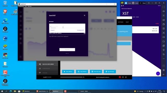Image resolution: width=167 pixels, height=93 pixels.
Task: Click the Social chat bubble icon
Action: point(40,73)
